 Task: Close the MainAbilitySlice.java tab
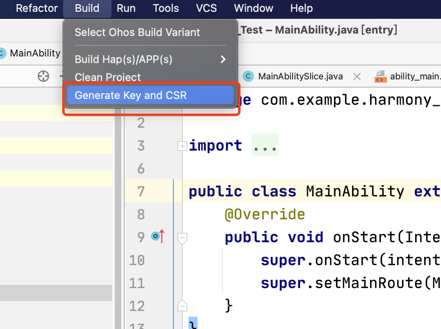pos(357,76)
